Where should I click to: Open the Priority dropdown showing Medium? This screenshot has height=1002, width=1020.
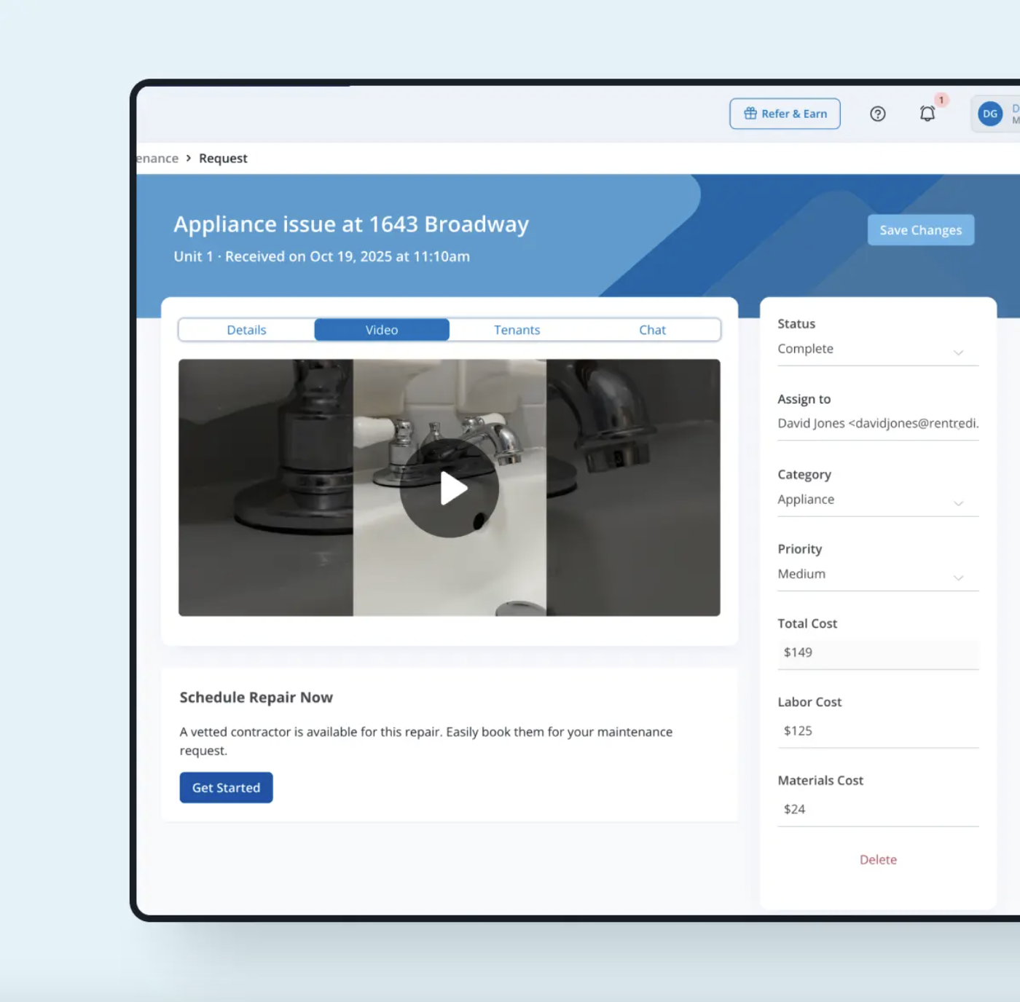point(878,575)
